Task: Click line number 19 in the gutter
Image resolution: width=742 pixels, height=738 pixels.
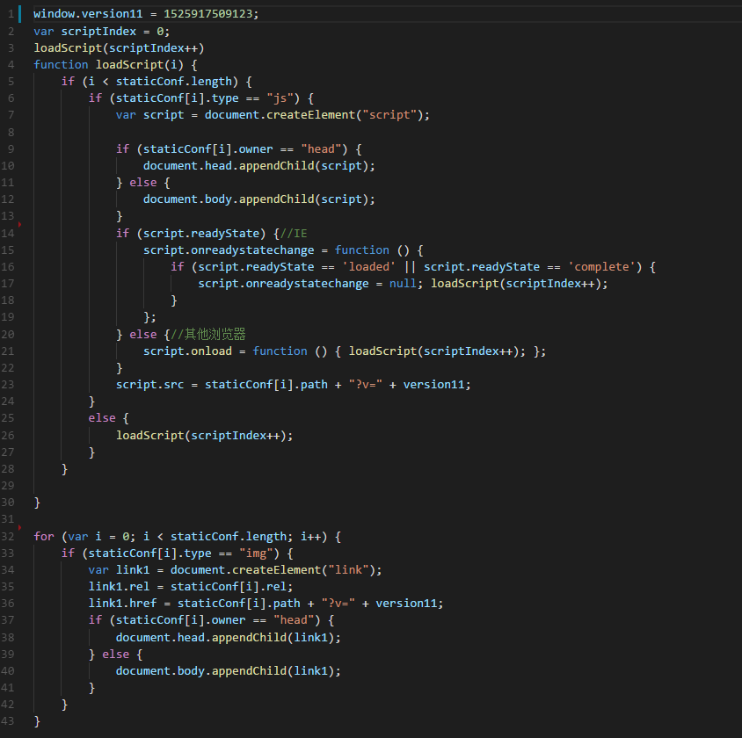Action: tap(8, 317)
